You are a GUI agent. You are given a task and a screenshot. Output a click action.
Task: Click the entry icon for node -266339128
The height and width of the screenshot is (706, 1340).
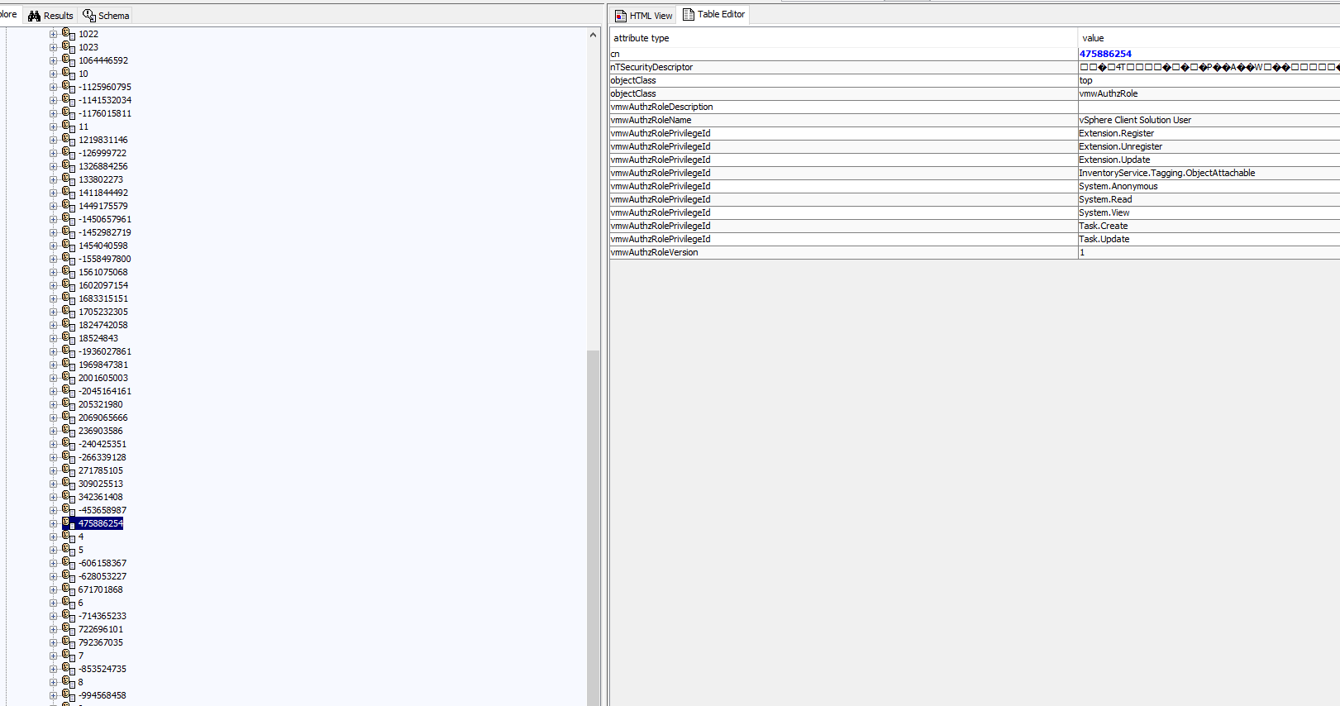coord(69,457)
